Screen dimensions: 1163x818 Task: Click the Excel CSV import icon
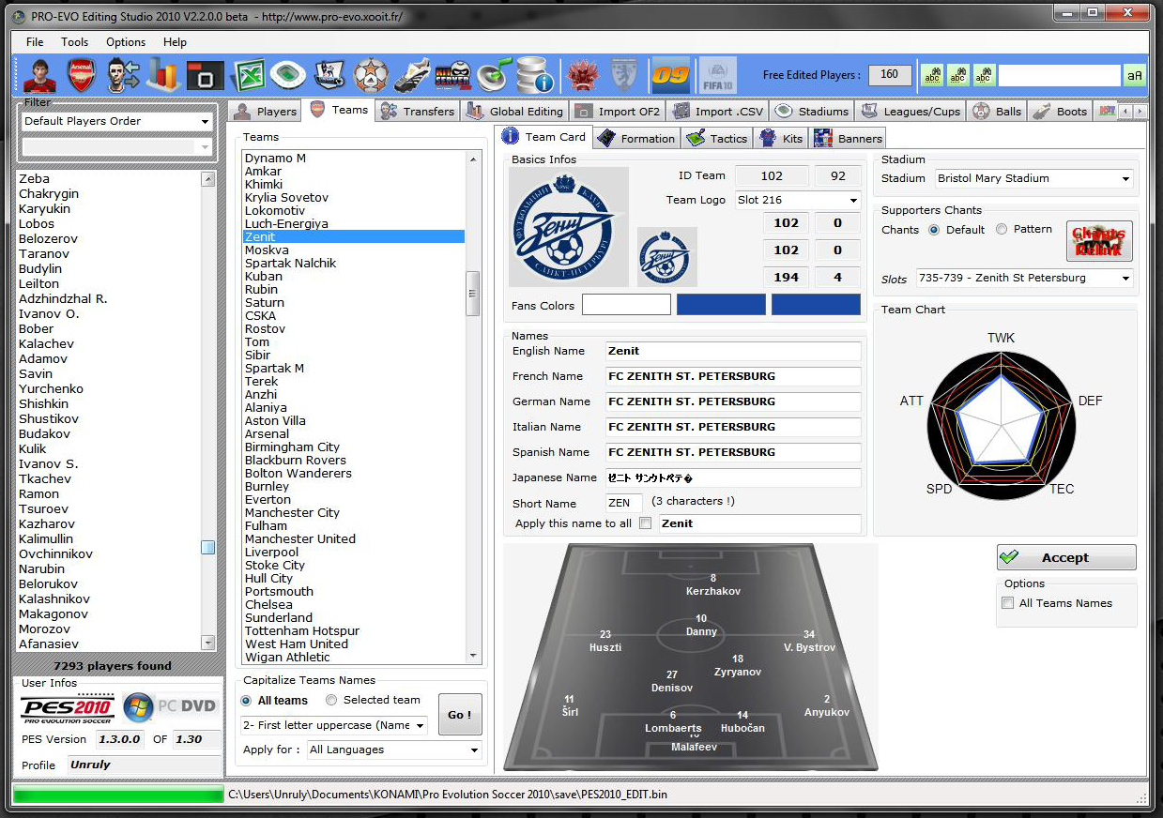click(247, 75)
